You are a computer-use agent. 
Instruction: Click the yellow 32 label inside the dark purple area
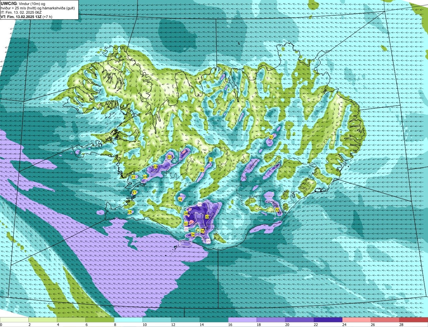(x=207, y=217)
